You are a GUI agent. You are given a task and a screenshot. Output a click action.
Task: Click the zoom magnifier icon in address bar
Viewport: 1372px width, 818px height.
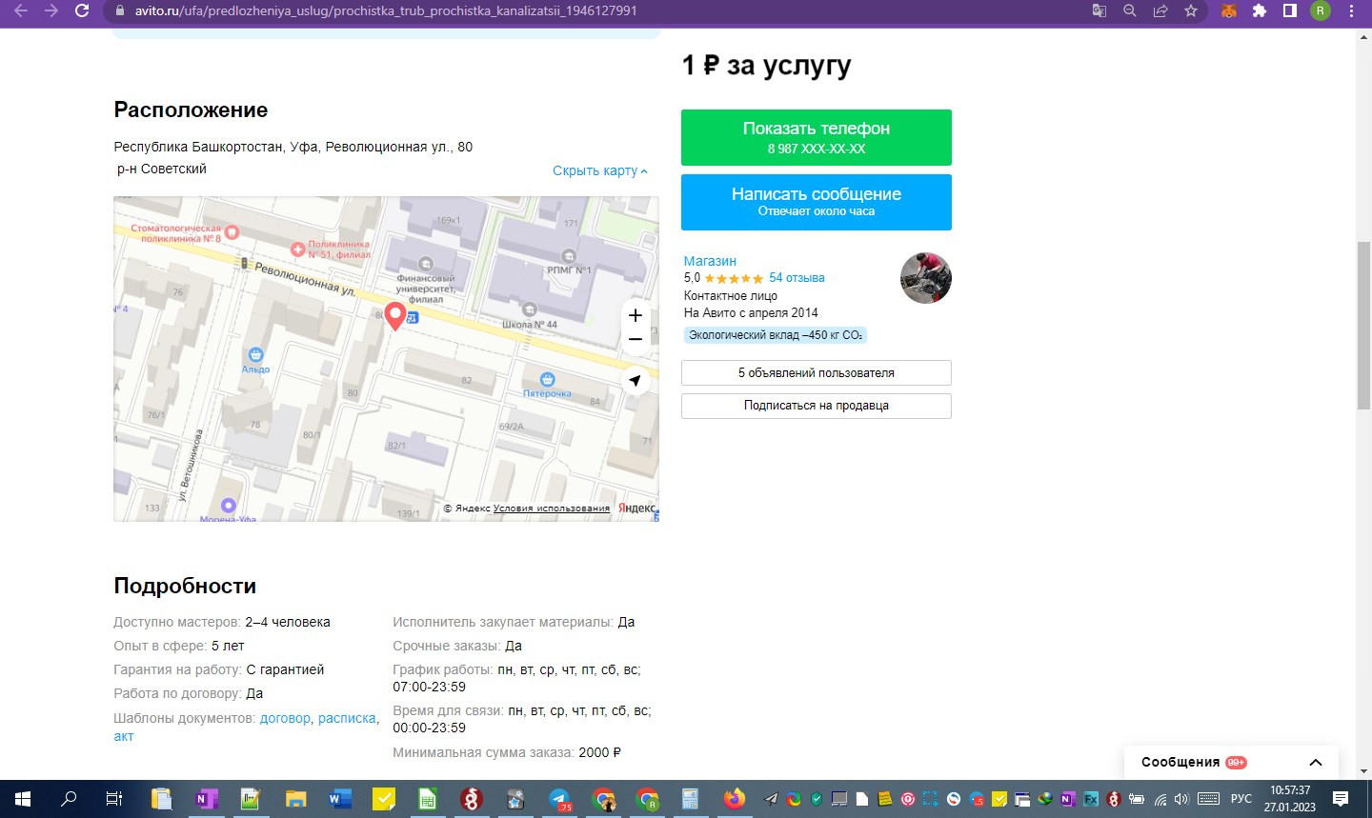[1130, 10]
